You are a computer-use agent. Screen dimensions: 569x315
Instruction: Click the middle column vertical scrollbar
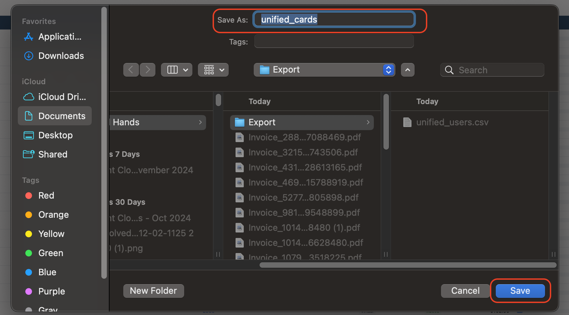386,122
